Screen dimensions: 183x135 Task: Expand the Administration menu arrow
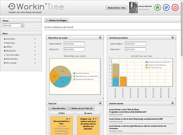(x=35, y=59)
